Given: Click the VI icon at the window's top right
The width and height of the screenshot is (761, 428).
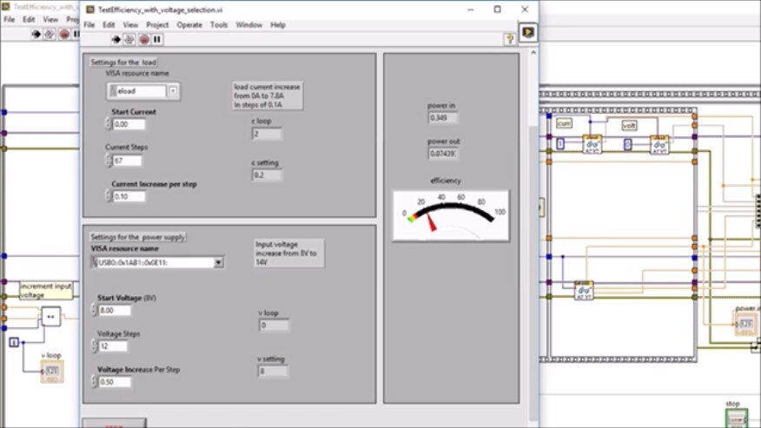Looking at the screenshot, I should coord(528,32).
